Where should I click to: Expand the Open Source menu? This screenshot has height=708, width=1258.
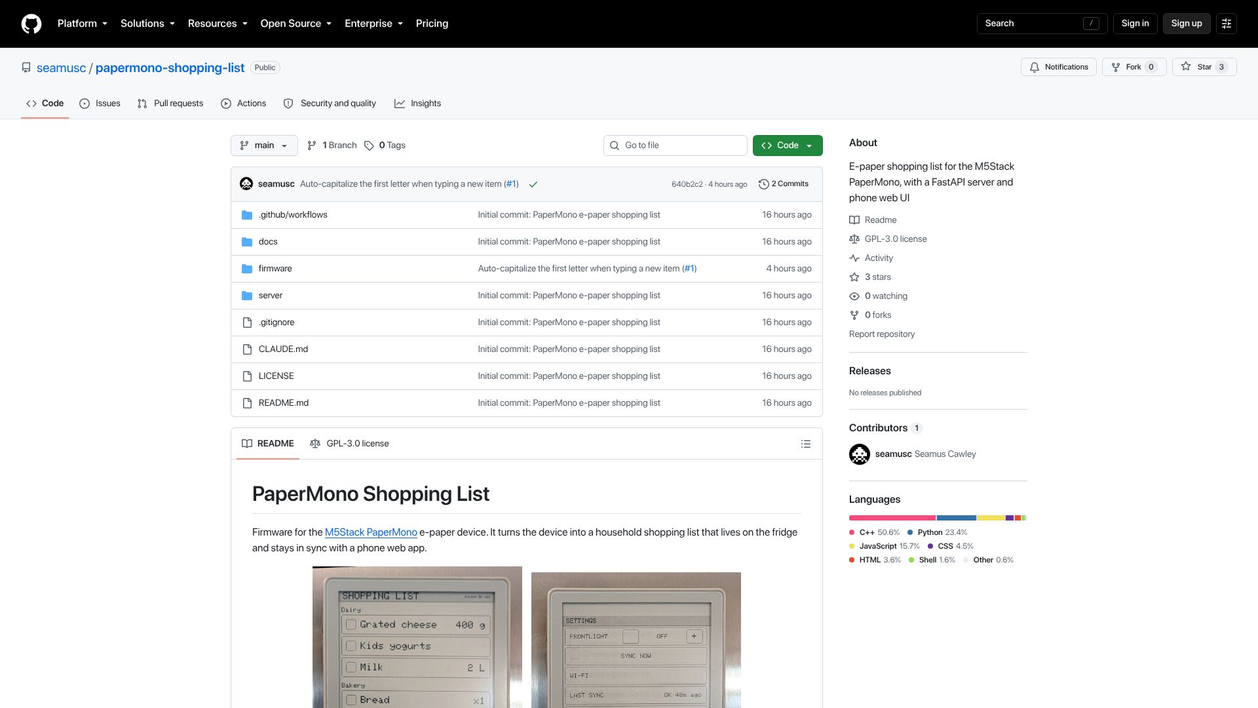click(x=296, y=24)
